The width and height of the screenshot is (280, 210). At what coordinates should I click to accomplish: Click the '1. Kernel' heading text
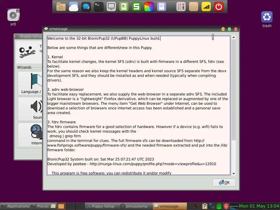tap(55, 57)
